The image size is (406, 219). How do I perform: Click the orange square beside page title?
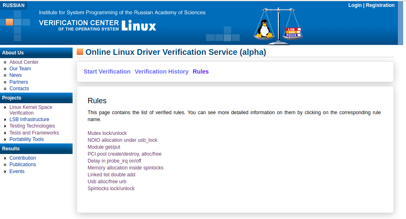click(x=80, y=52)
